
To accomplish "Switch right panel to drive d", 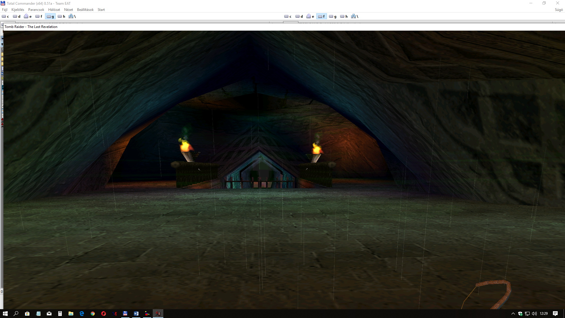I will coord(299,16).
